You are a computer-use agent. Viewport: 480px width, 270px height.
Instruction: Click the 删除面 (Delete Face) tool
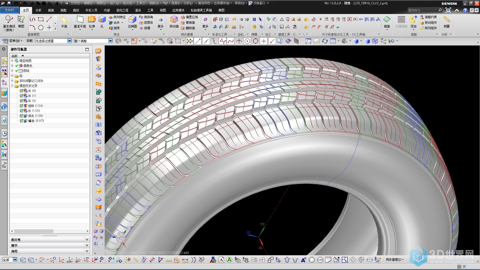click(x=188, y=28)
